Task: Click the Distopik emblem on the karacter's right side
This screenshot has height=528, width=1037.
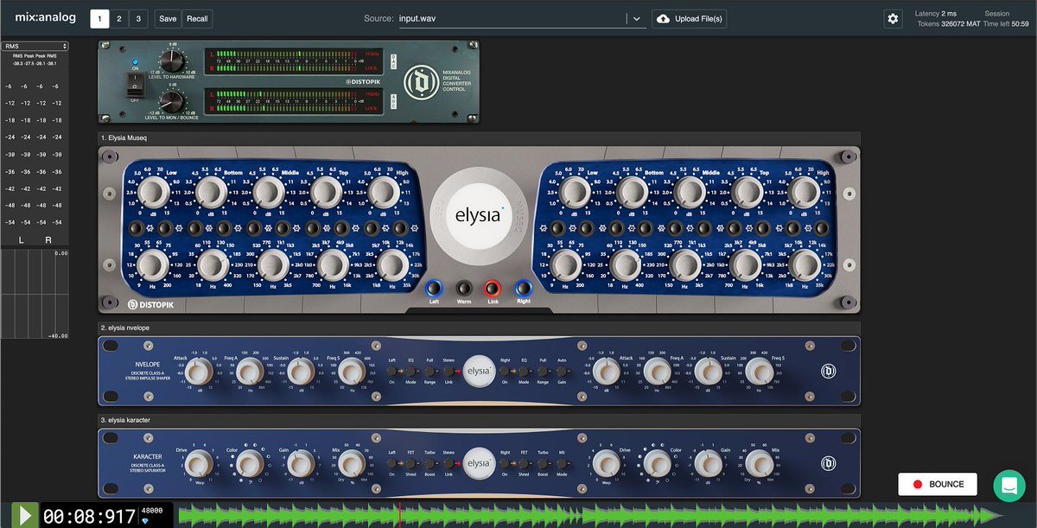Action: pyautogui.click(x=827, y=464)
